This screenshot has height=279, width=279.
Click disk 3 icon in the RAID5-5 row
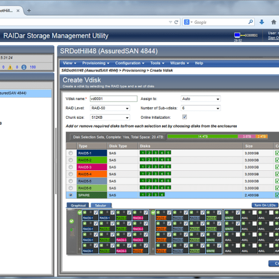click(155, 181)
